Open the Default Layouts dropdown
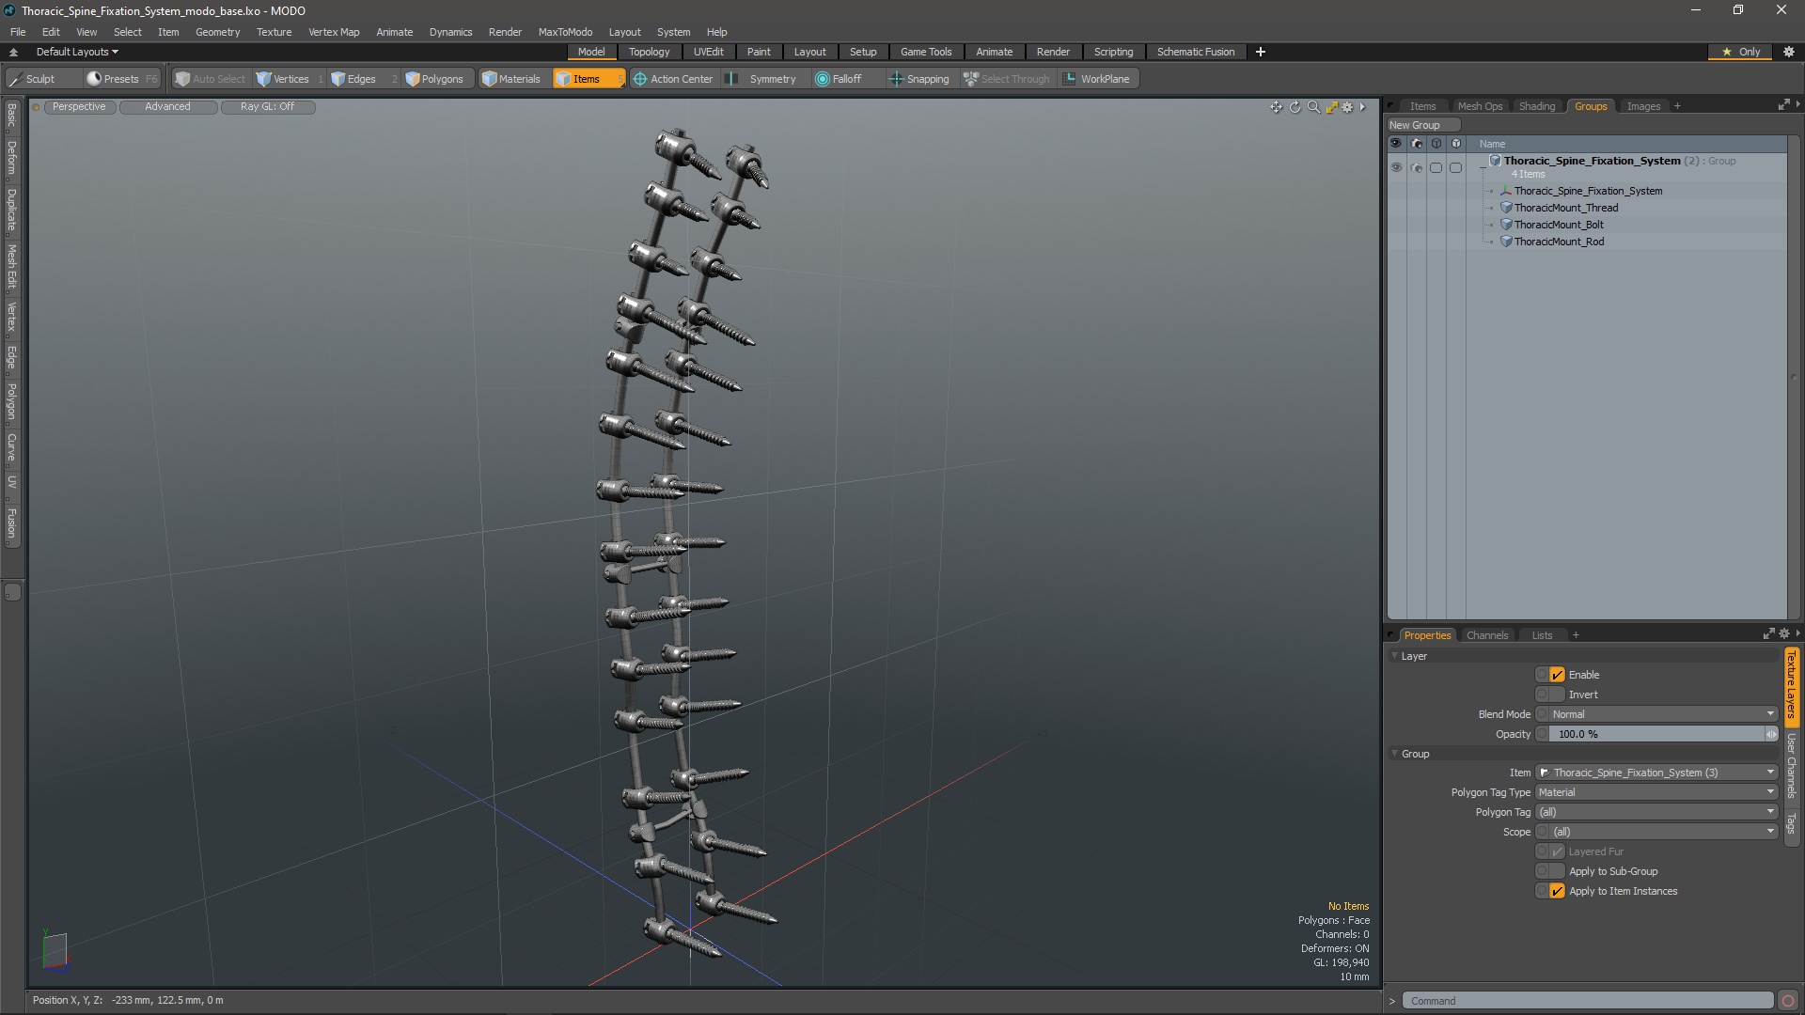The width and height of the screenshot is (1805, 1015). 77,52
